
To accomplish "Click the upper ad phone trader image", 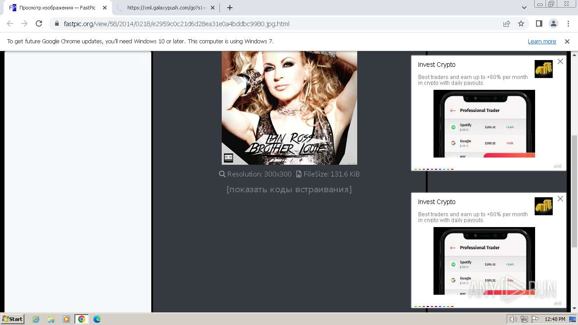I will [484, 124].
